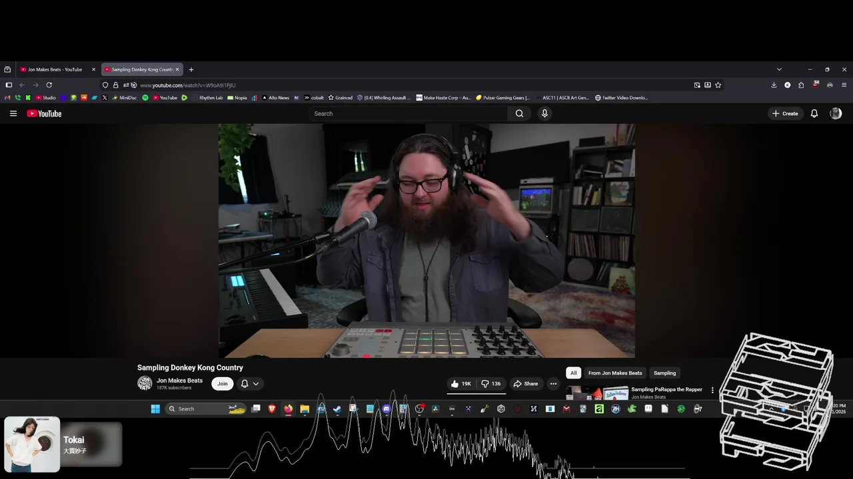Open the Windows Start menu

coord(155,409)
